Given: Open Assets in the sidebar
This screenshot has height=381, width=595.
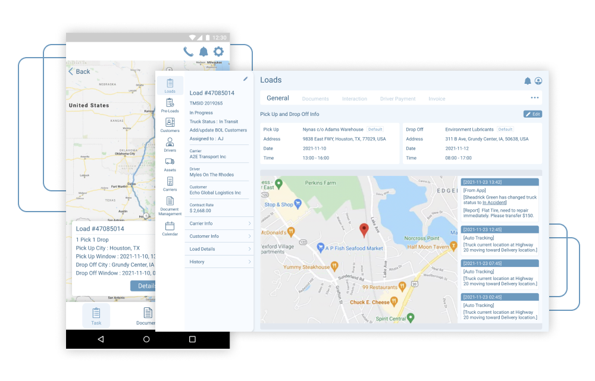Looking at the screenshot, I should tap(170, 165).
